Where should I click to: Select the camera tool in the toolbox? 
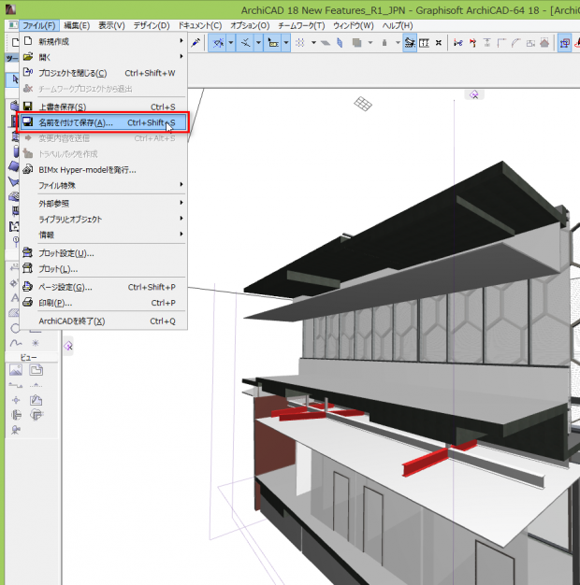click(x=17, y=428)
